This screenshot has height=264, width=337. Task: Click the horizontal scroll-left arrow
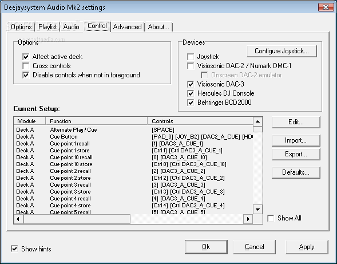point(18,219)
